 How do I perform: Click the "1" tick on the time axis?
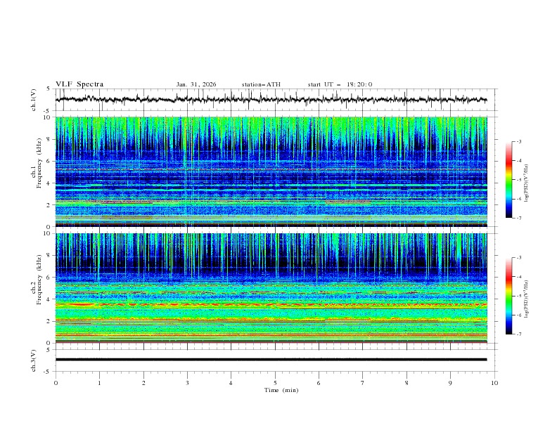99,383
